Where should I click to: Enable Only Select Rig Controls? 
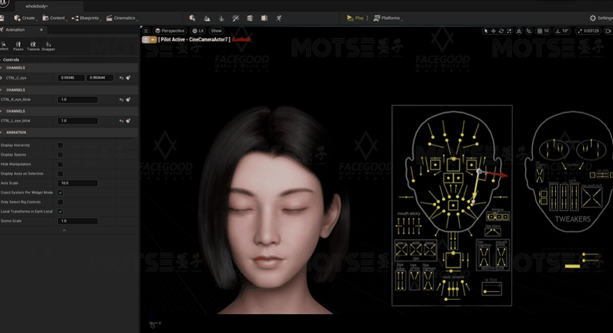[x=60, y=202]
